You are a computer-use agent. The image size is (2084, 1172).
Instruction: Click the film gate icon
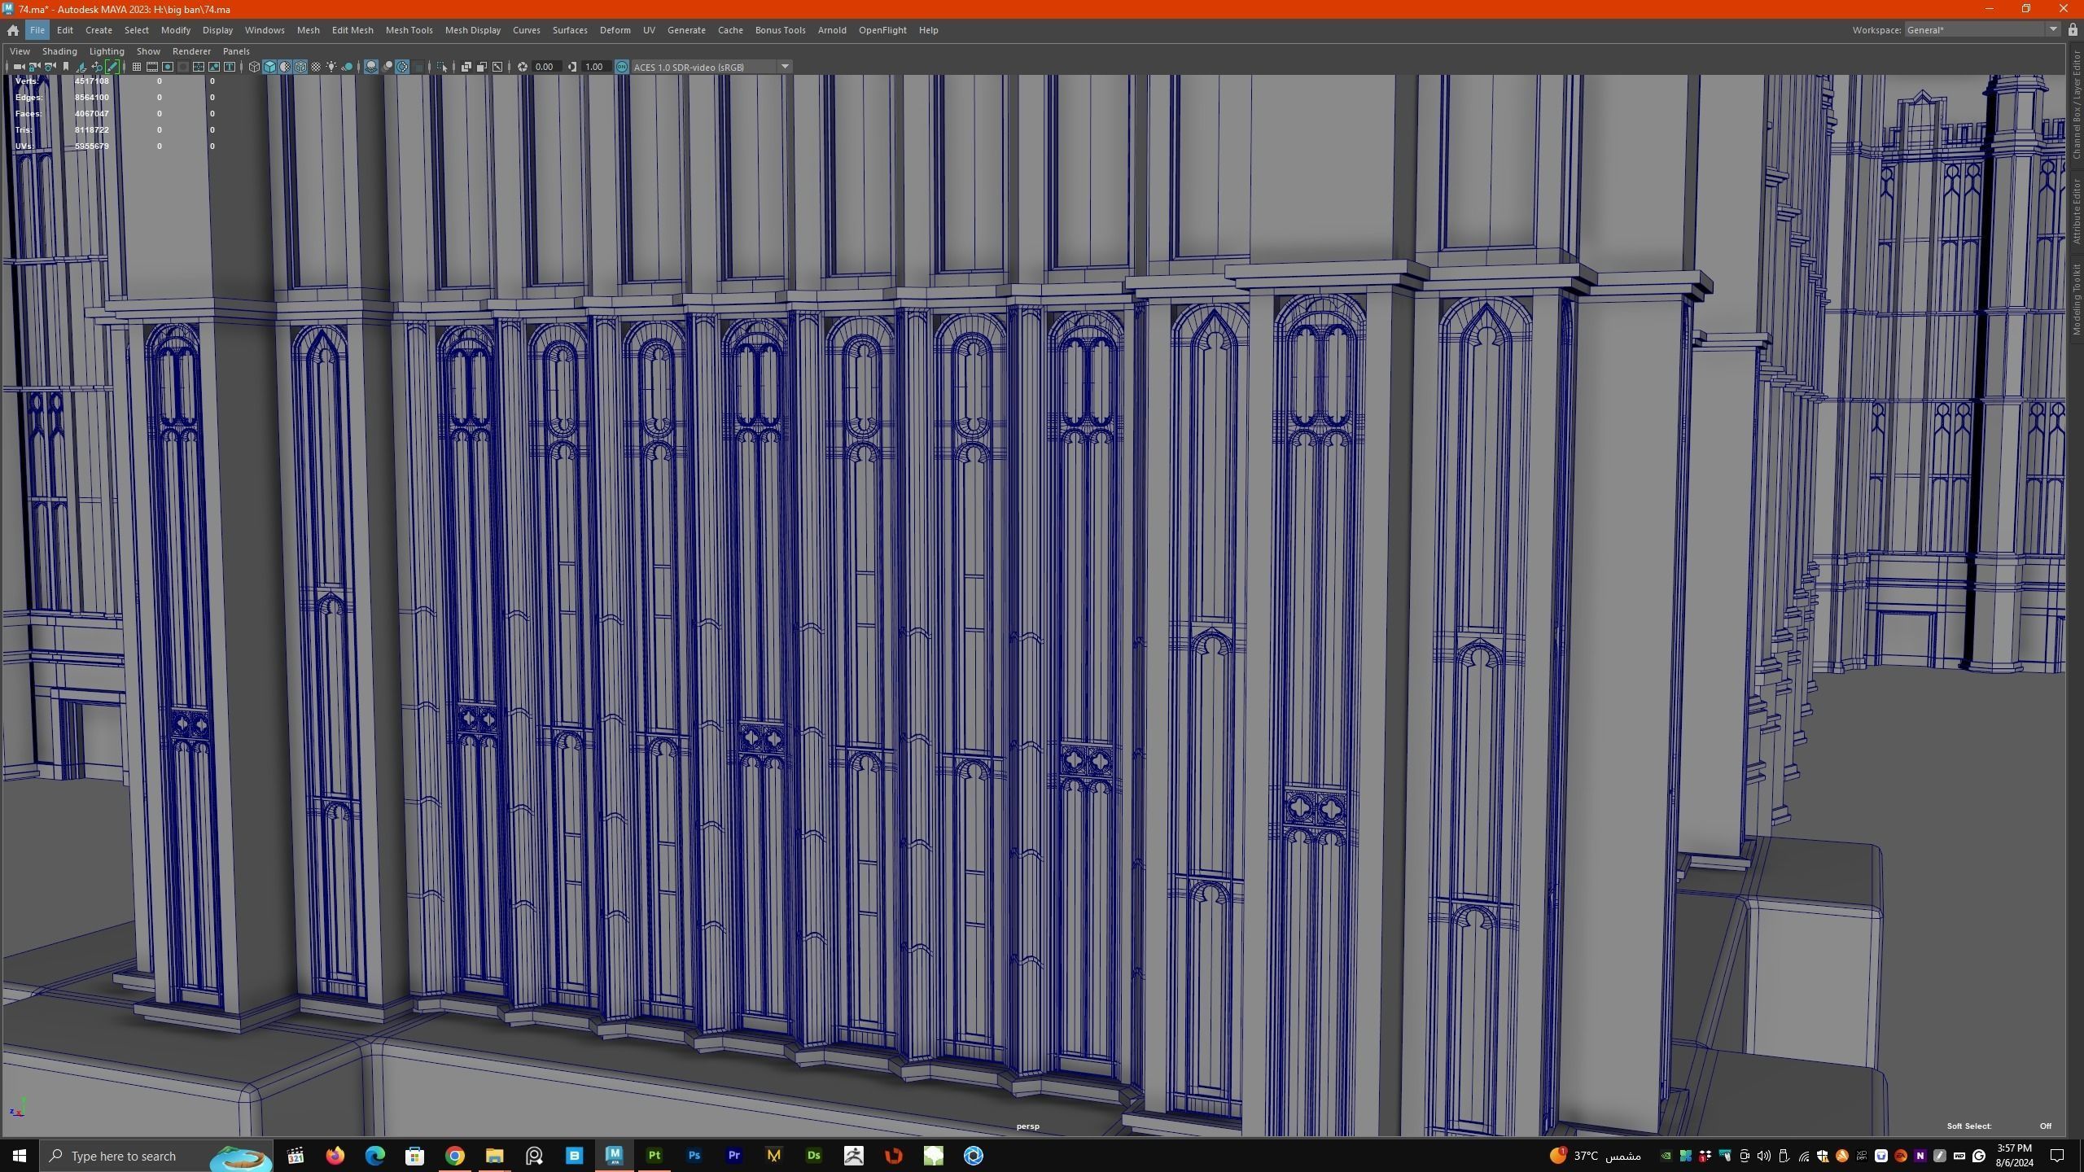(152, 67)
